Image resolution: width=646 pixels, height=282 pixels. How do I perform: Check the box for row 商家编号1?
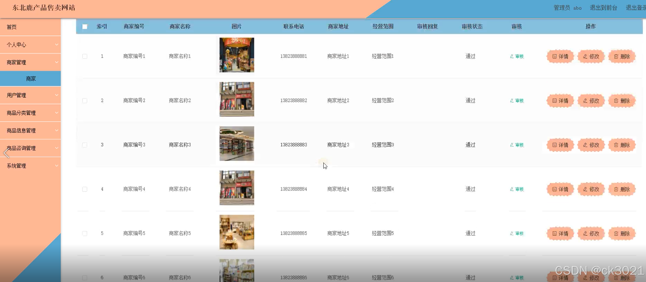click(85, 56)
